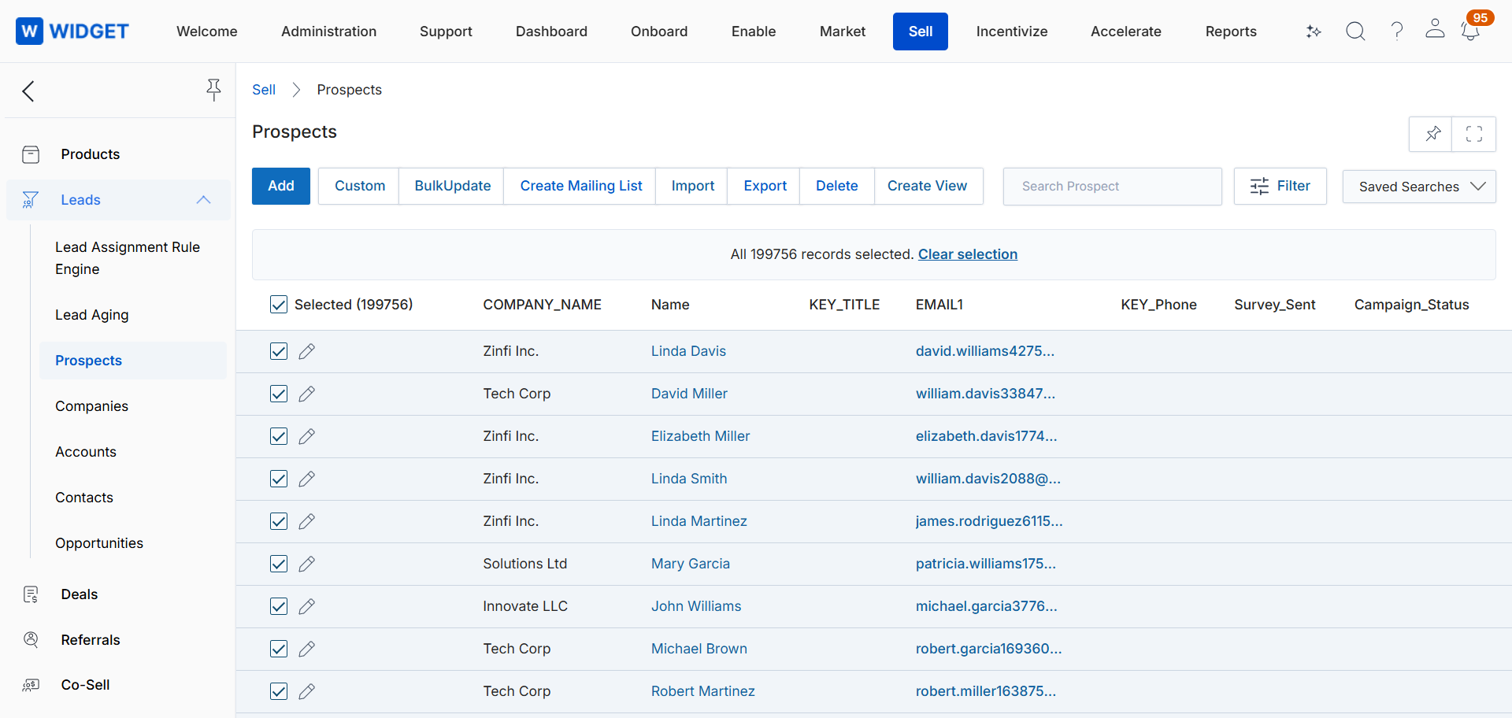Image resolution: width=1512 pixels, height=718 pixels.
Task: Click the Search Prospect input field
Action: click(1112, 187)
